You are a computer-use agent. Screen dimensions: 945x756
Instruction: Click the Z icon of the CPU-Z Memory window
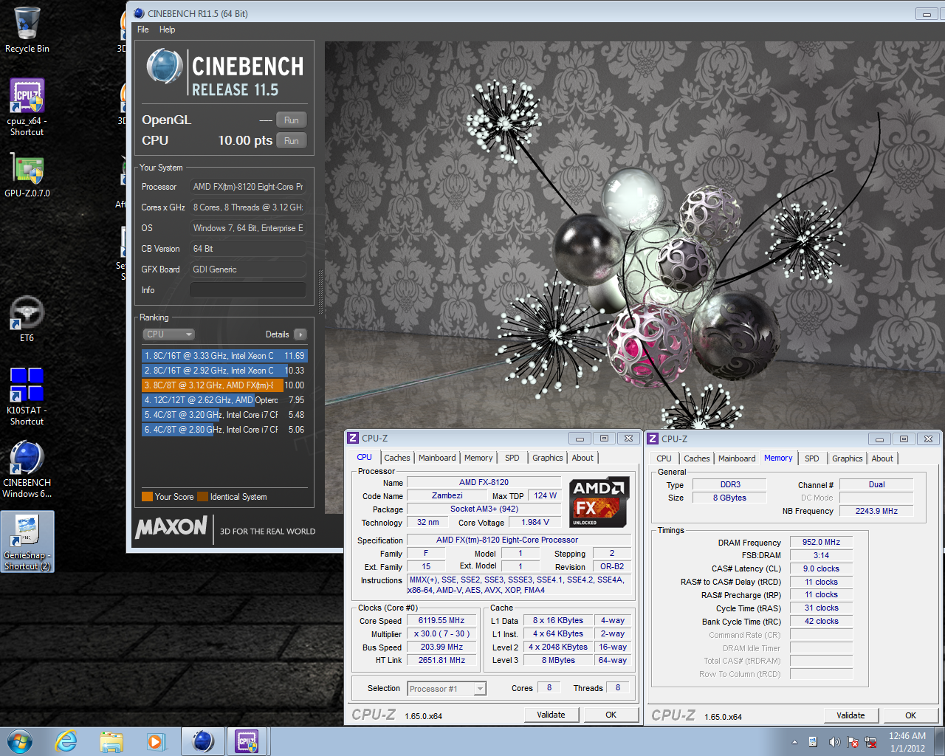click(x=653, y=439)
